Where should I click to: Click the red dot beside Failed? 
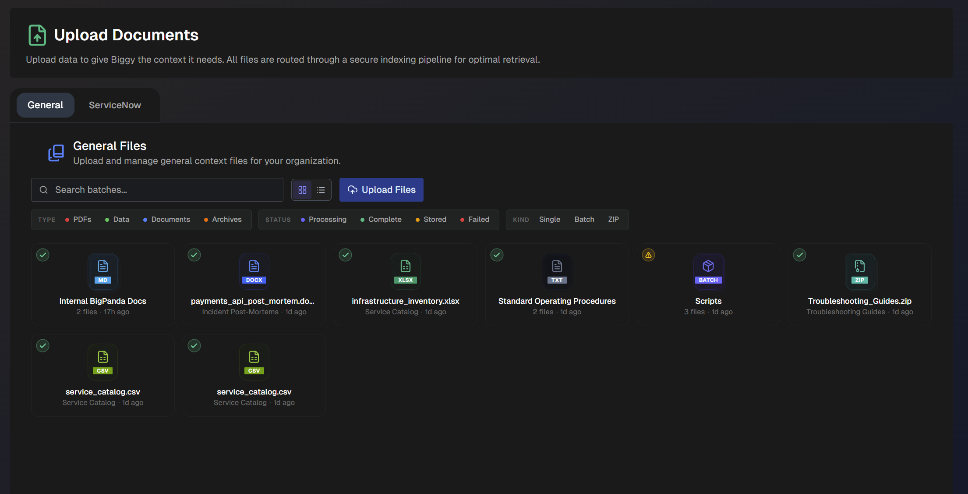point(462,220)
